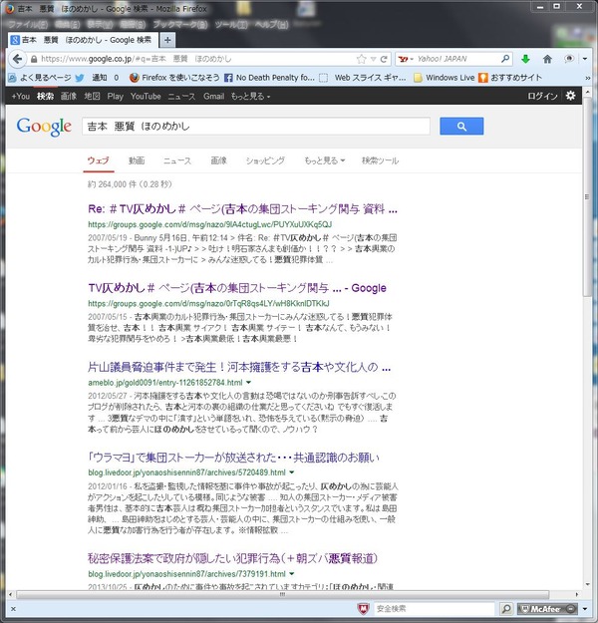Bookmark page with the star icon
The image size is (598, 623).
point(361,59)
